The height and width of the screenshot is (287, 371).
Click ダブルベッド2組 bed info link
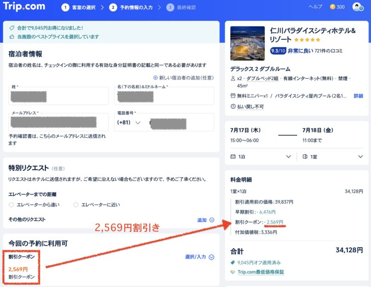click(x=262, y=78)
